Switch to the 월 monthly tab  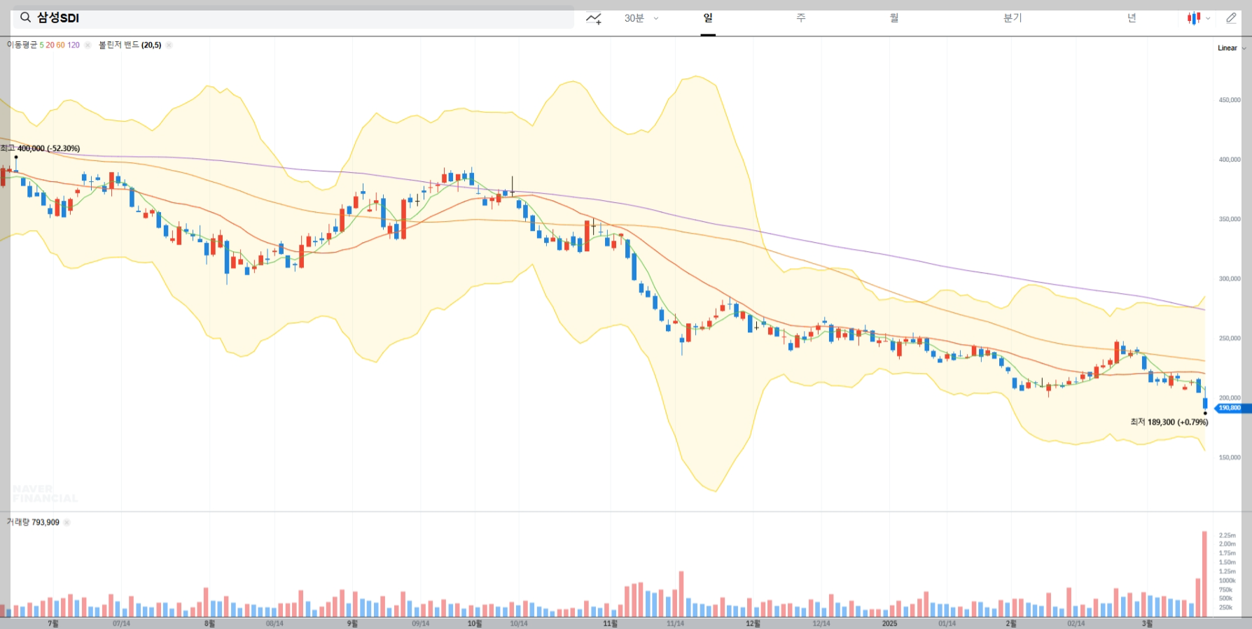(894, 18)
